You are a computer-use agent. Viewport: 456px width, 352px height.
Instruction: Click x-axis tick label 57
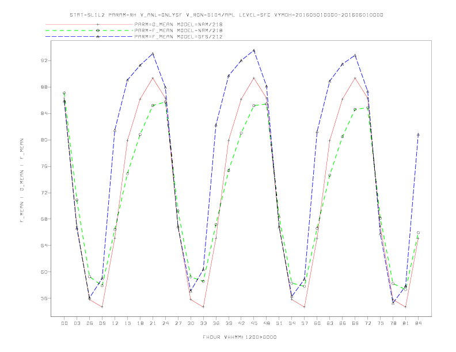(305, 323)
